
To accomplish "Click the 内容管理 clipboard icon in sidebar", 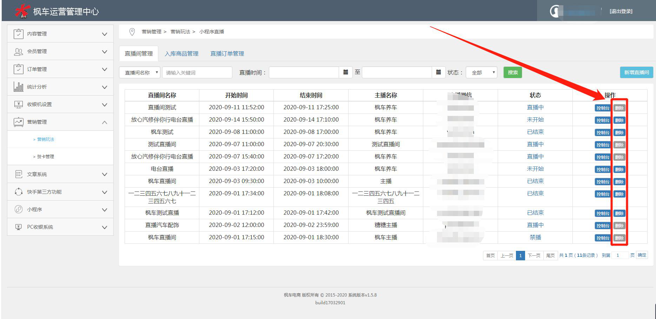I will (18, 34).
